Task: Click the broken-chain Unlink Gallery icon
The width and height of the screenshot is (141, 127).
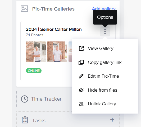Action: click(x=81, y=104)
